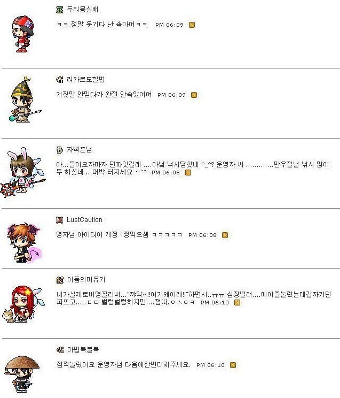The width and height of the screenshot is (340, 398).
Task: Click the N badge after PM 06:08 on 자빽훈남's comment
Action: point(188,173)
